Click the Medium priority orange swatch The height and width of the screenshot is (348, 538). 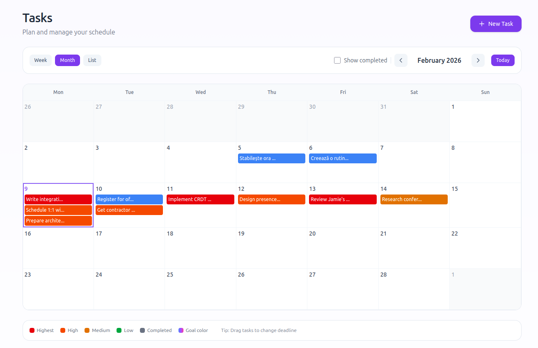click(87, 330)
